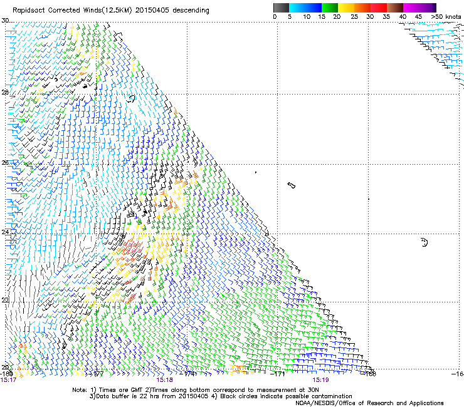
Task: Click the longitude axis label '-168'
Action: pos(369,374)
